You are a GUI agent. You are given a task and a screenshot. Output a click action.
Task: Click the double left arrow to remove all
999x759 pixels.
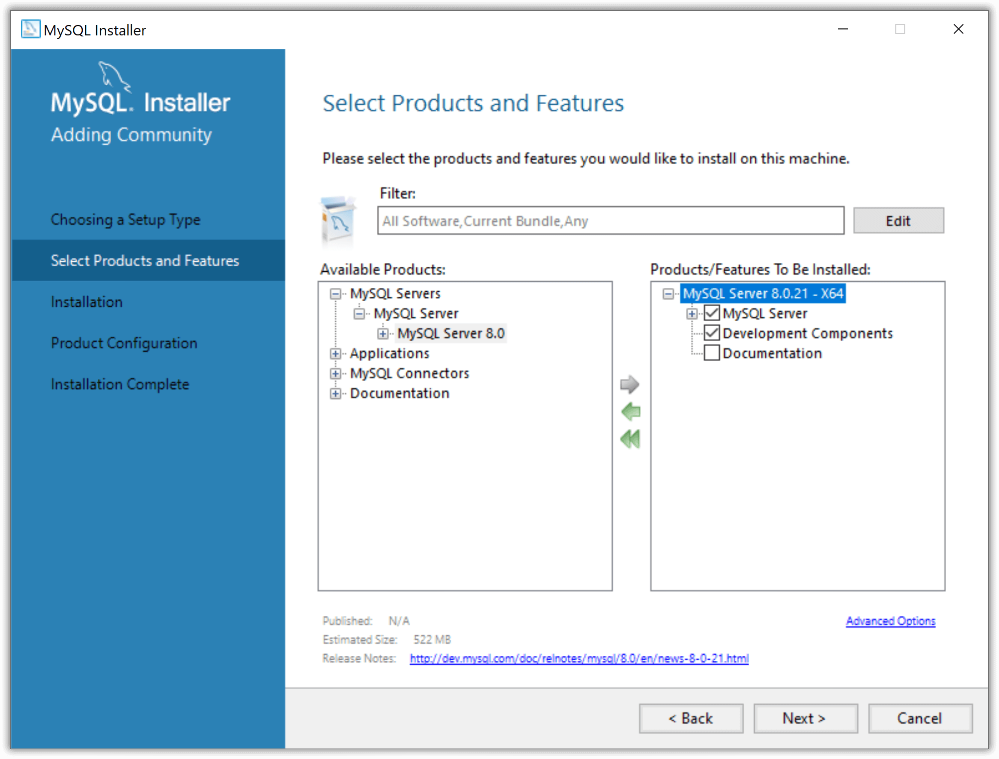631,439
